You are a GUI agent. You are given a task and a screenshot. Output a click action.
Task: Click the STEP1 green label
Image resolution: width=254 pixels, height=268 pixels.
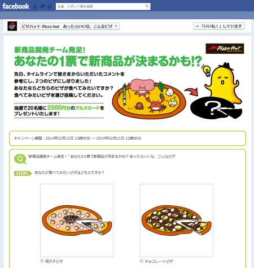coord(23,173)
